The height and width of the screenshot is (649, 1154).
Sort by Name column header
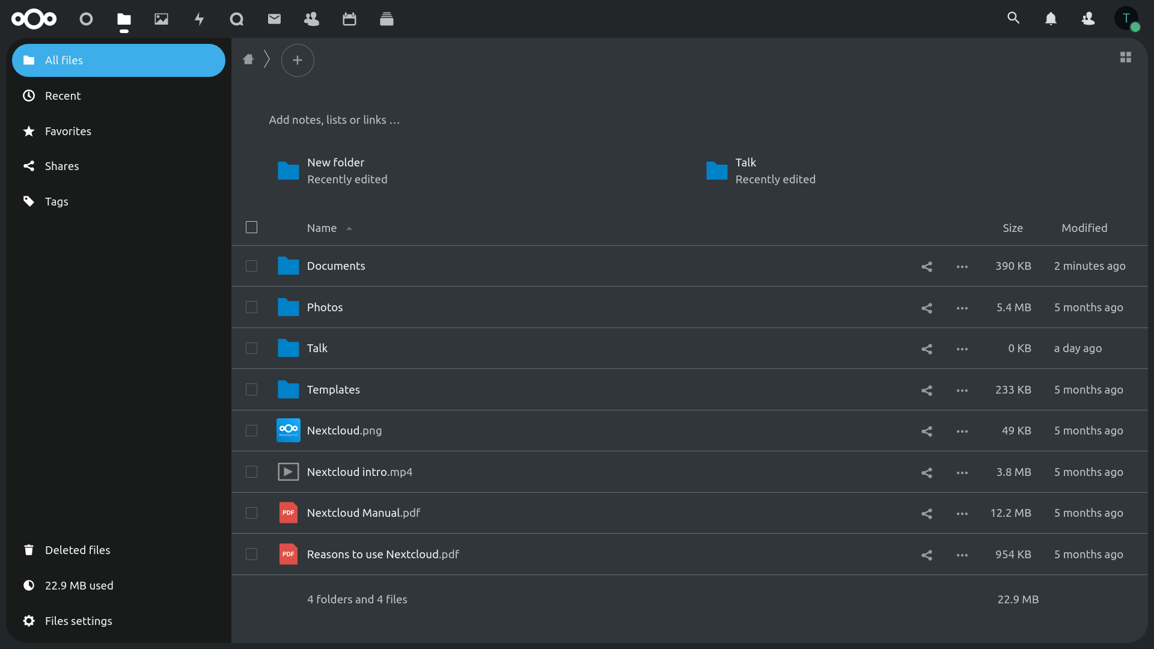[x=329, y=228]
